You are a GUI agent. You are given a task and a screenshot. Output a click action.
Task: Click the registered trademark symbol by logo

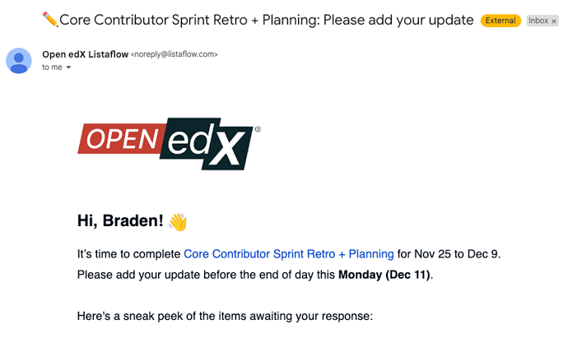[258, 129]
